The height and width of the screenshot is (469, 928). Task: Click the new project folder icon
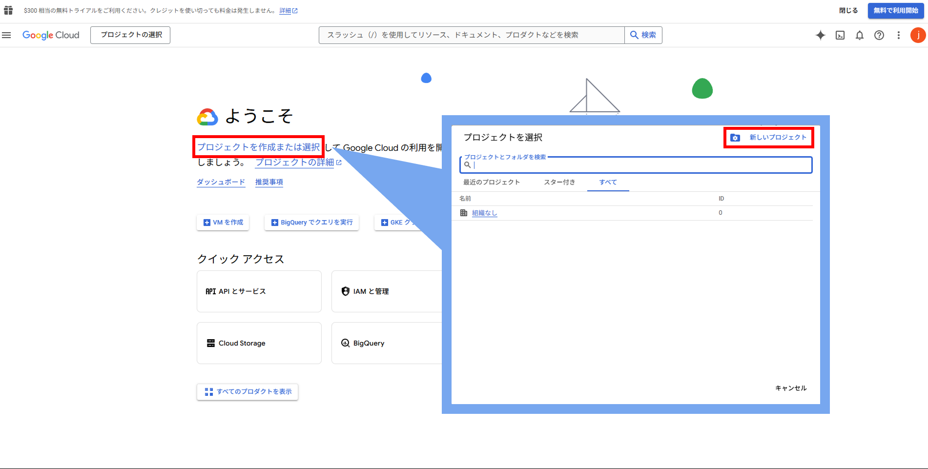coord(735,138)
